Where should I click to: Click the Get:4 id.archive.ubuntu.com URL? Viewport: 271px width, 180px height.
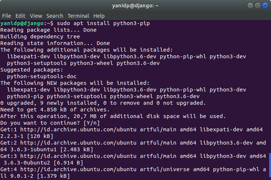click(x=78, y=169)
